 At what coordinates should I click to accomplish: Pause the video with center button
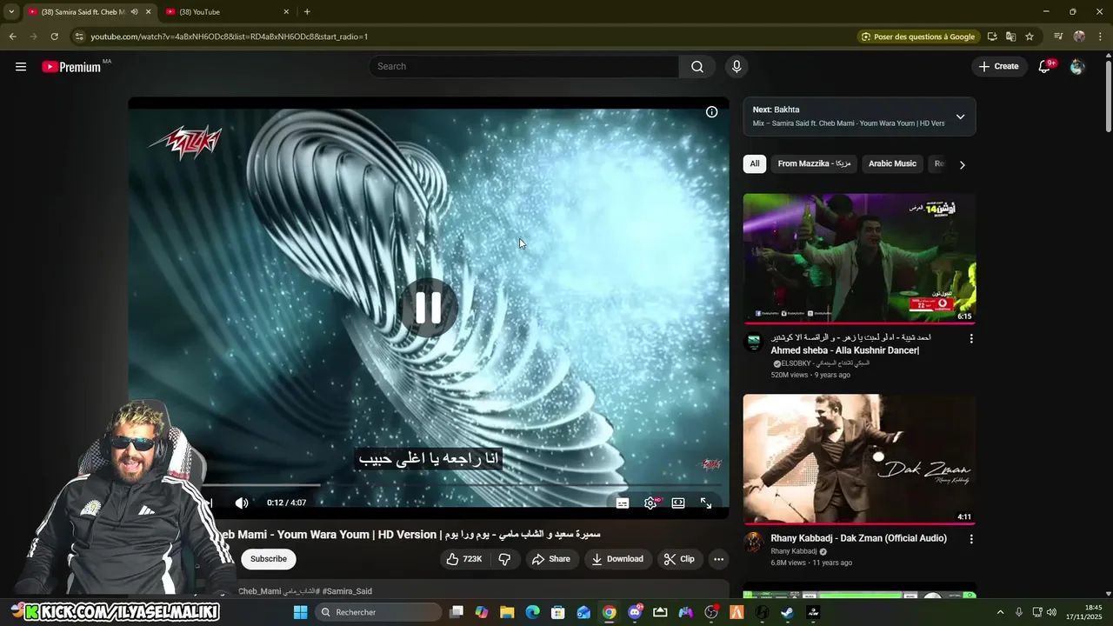pyautogui.click(x=428, y=308)
